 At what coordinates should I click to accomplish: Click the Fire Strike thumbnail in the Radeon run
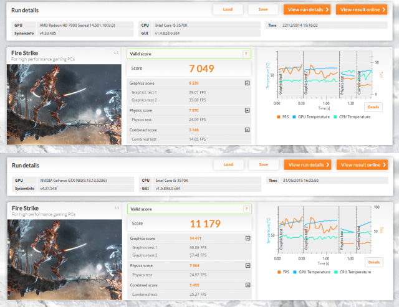[x=60, y=104]
